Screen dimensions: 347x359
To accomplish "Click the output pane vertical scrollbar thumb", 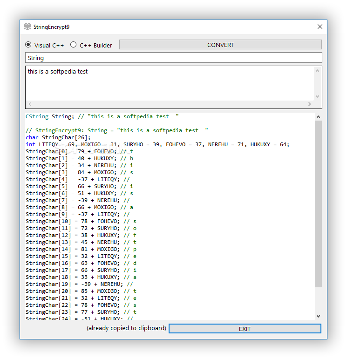I will (318, 204).
